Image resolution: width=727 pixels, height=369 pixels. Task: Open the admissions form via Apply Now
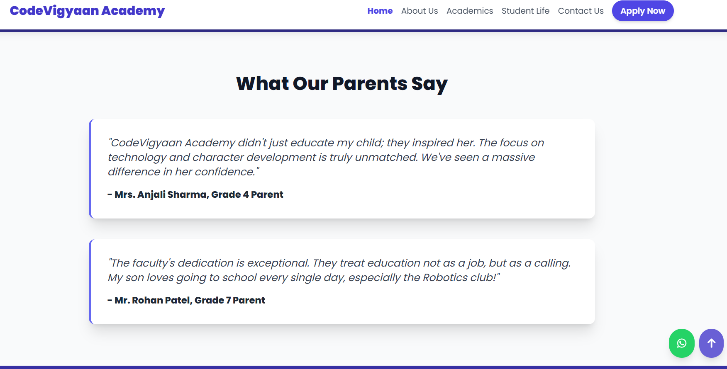(x=642, y=11)
